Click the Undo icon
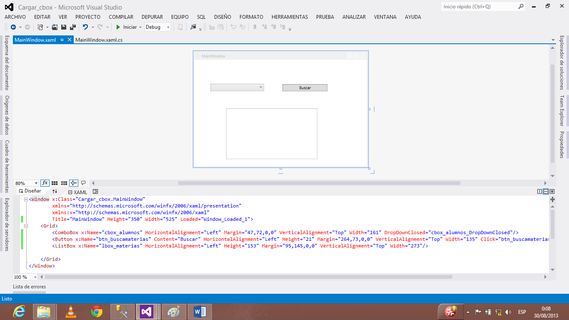 [x=86, y=27]
